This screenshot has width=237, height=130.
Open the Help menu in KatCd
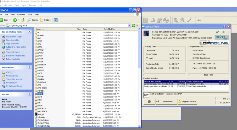click(x=37, y=15)
